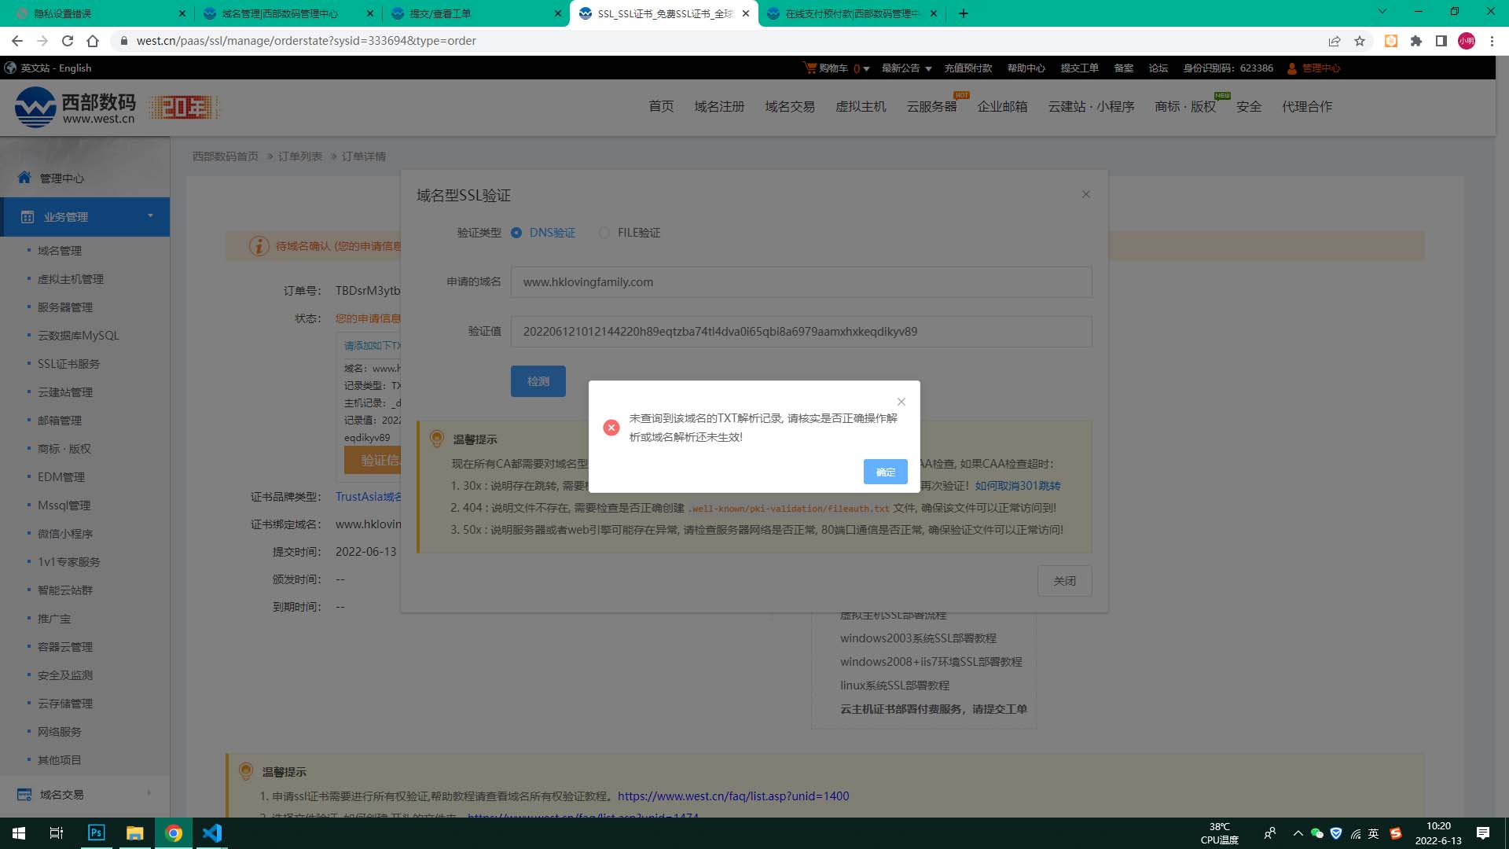Click the 管理中心 user icon in top bar
The image size is (1509, 849).
coord(1291,68)
